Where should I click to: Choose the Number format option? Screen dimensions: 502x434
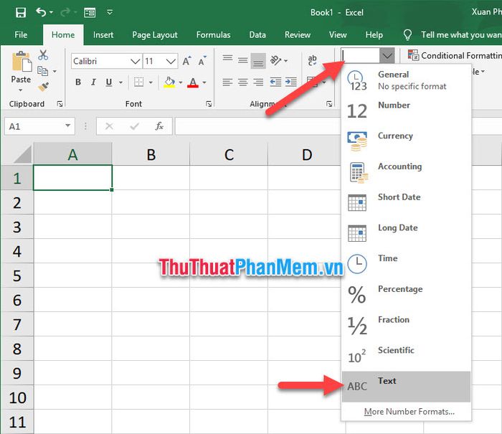[x=406, y=110]
